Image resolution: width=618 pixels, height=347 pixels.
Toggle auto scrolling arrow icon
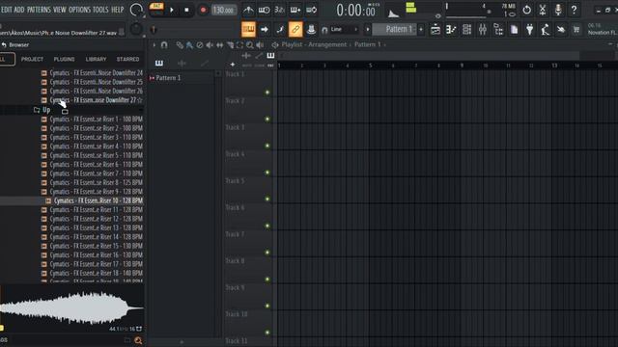[x=264, y=29]
